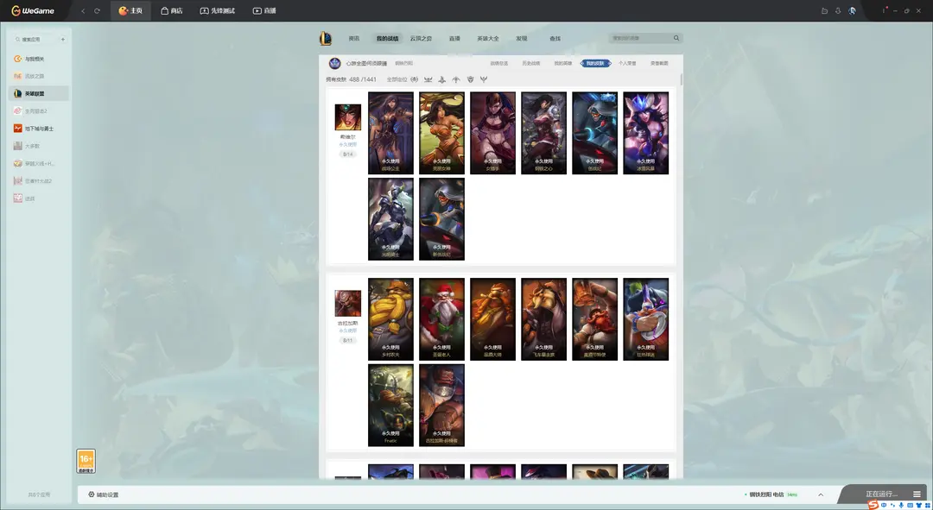Open 直播 in the League of Legends menu

click(454, 39)
